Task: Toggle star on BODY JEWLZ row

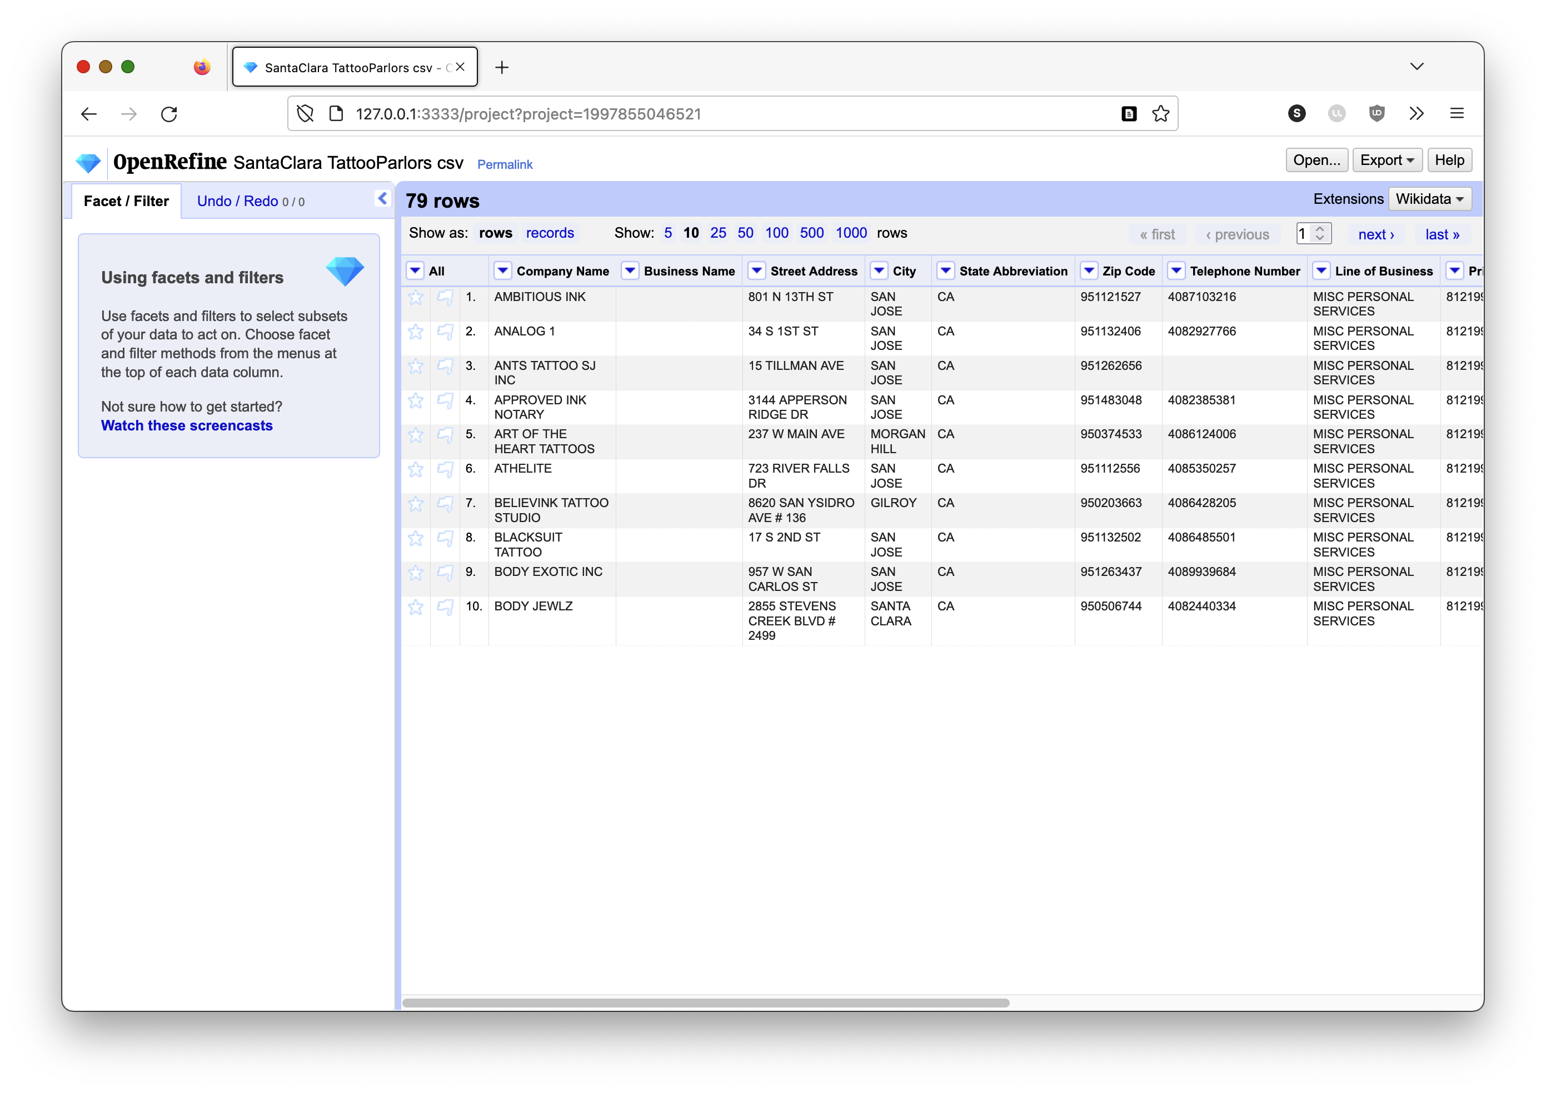Action: click(416, 606)
